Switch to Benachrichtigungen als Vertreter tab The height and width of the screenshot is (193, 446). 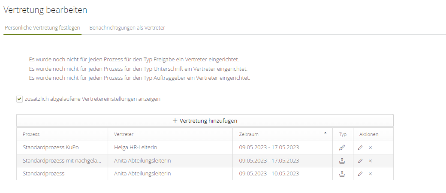[127, 27]
